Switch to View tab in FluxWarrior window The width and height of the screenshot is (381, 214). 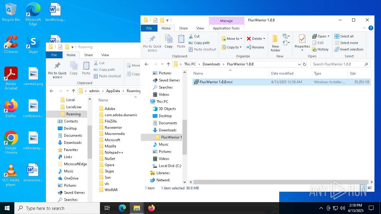(x=200, y=28)
